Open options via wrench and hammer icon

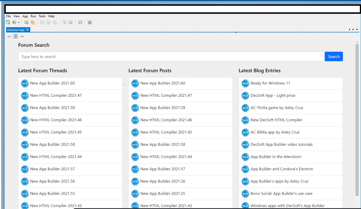coord(90,22)
